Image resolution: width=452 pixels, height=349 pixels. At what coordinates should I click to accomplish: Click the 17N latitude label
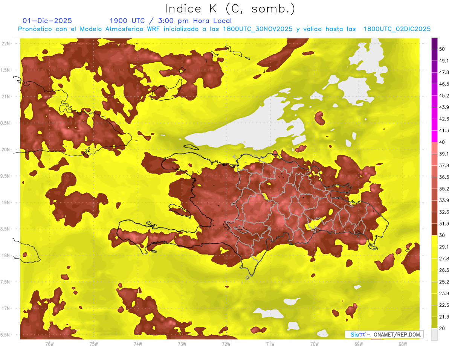(x=6, y=308)
